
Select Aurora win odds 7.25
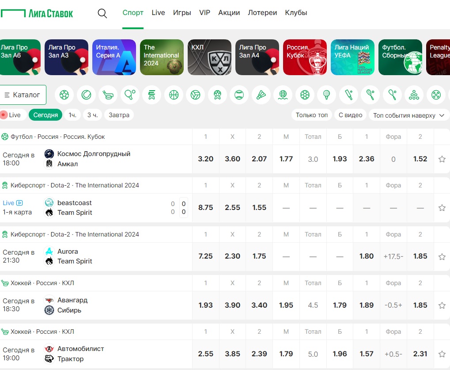[205, 256]
